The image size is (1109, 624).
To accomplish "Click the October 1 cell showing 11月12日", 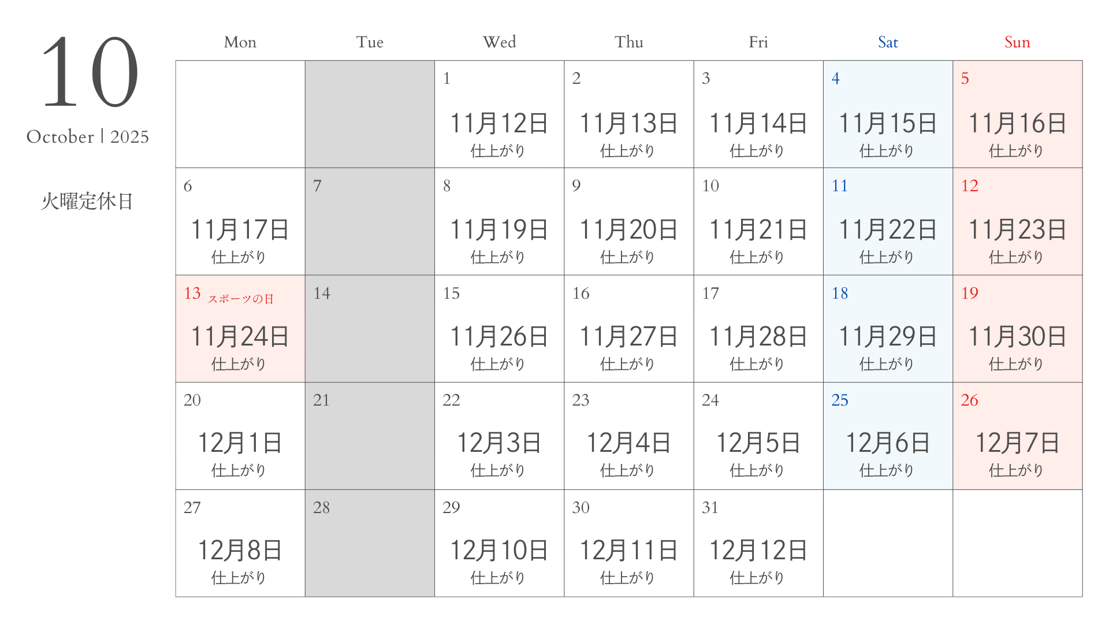I will 499,114.
